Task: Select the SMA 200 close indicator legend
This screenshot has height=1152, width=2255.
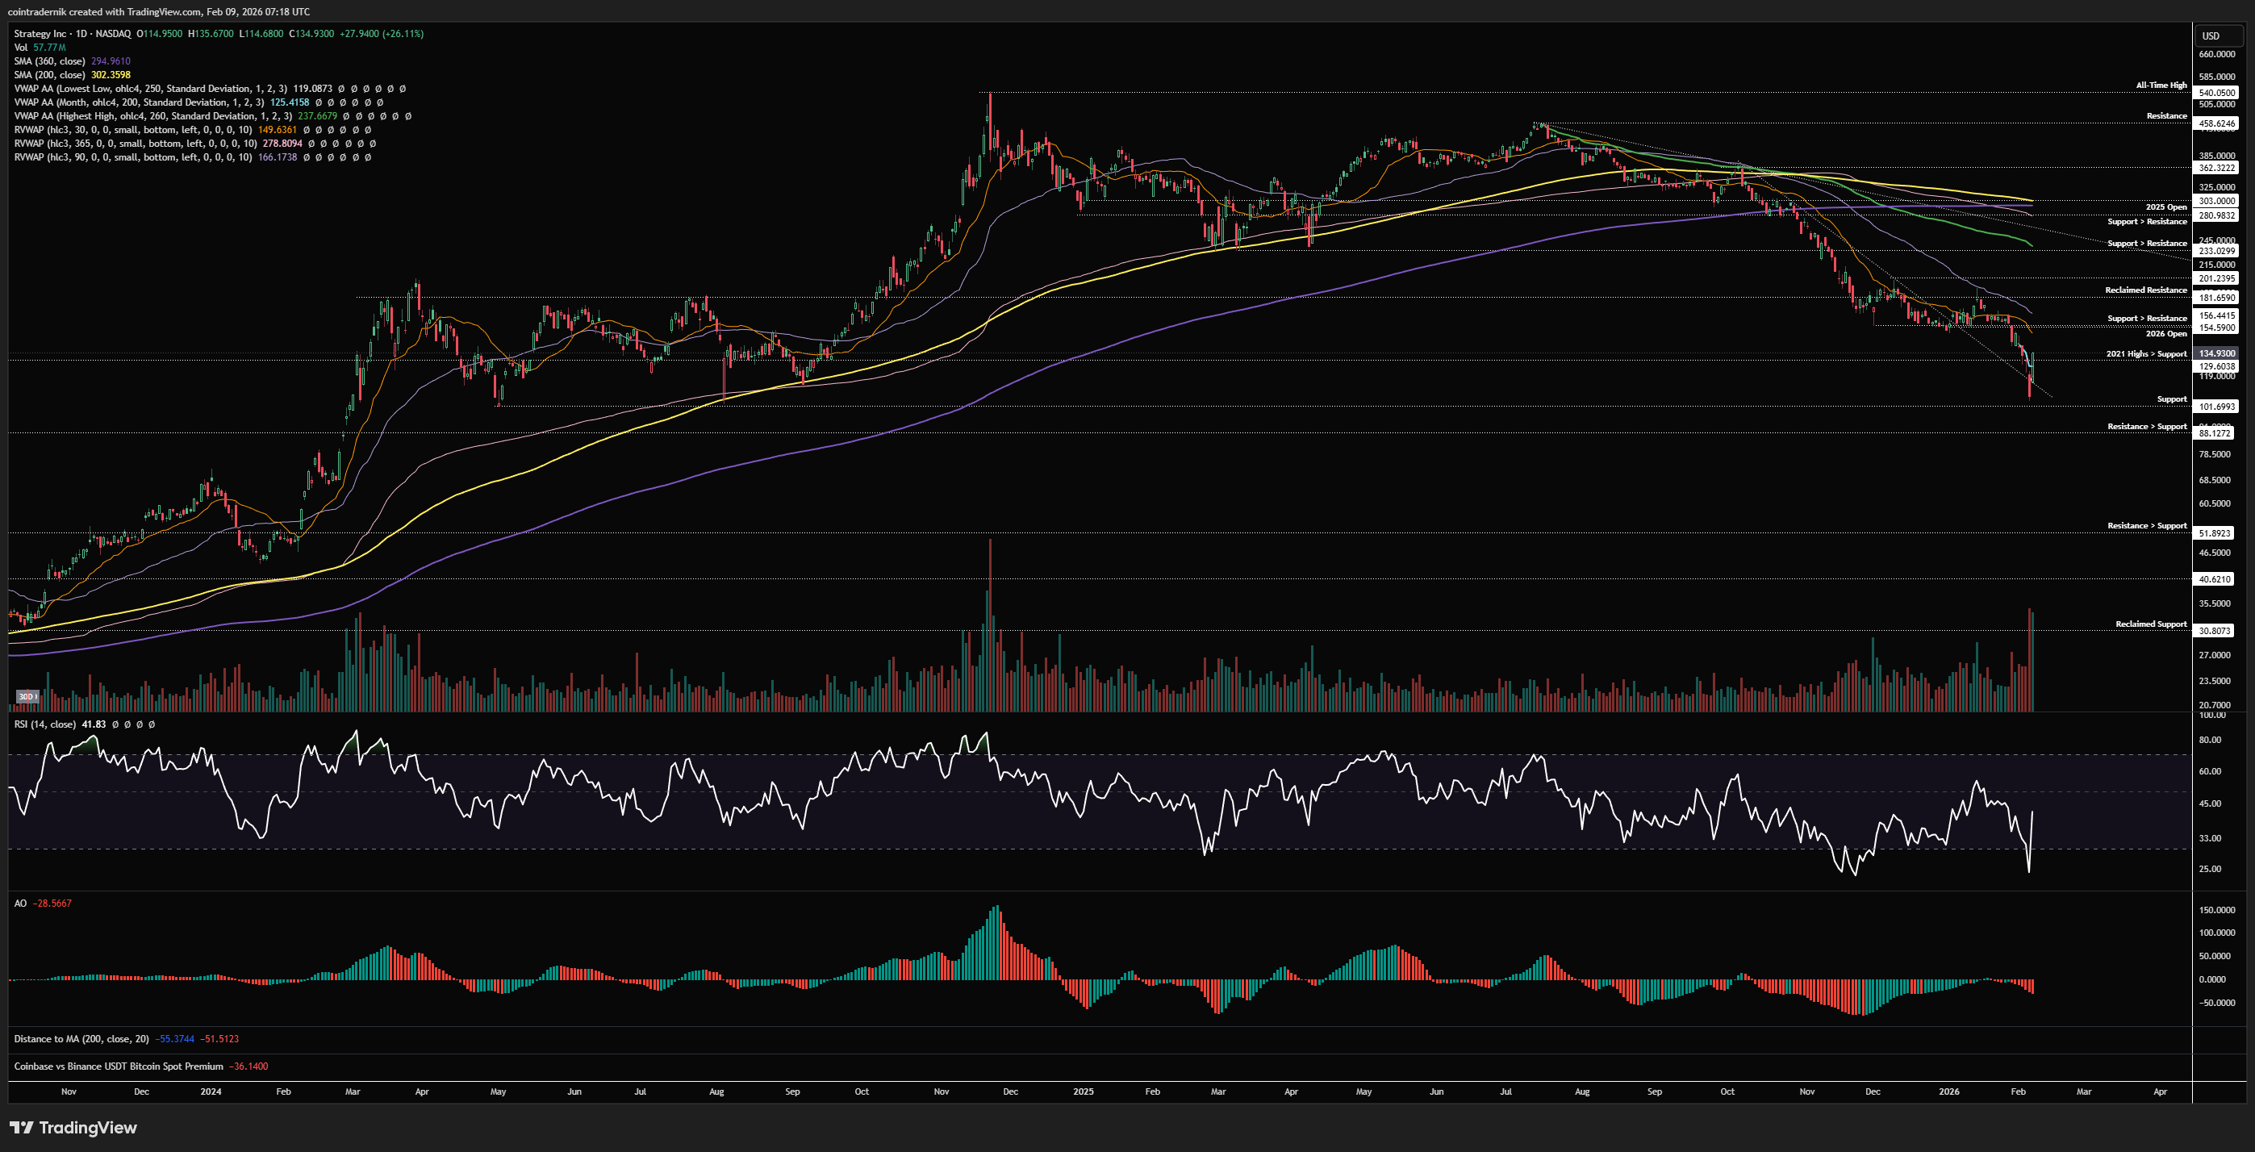Action: (49, 74)
